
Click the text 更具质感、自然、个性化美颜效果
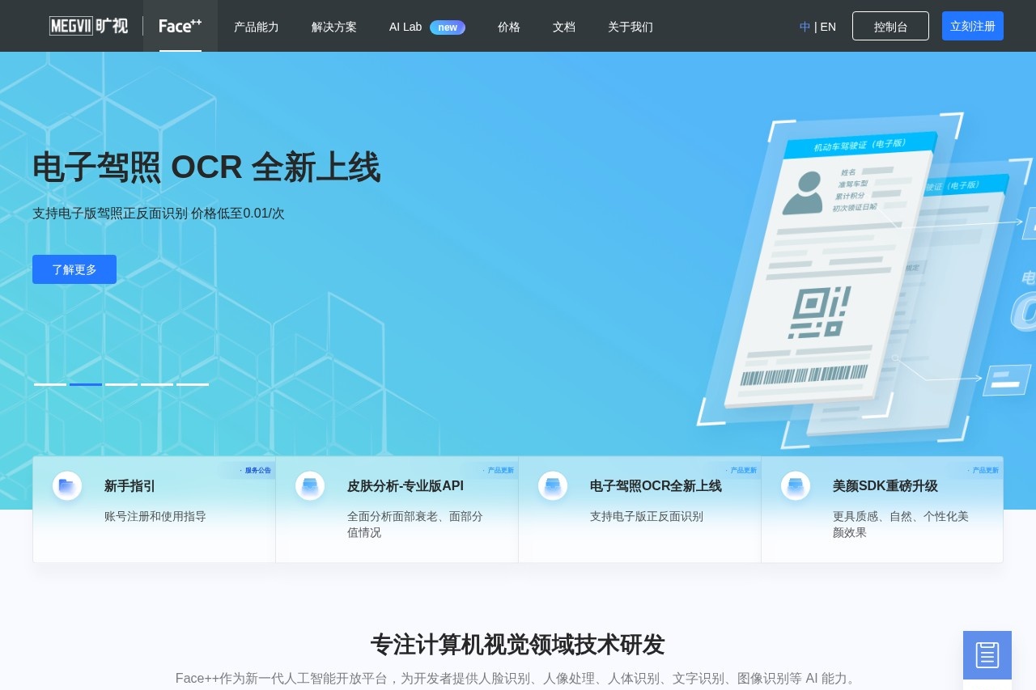click(901, 524)
